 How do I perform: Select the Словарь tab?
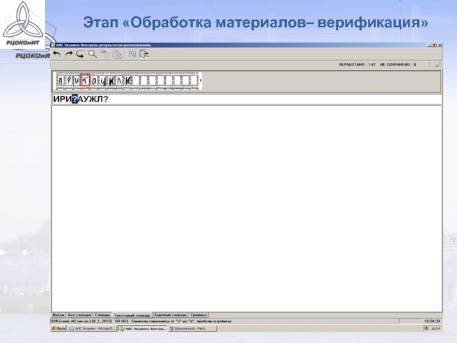click(x=103, y=315)
